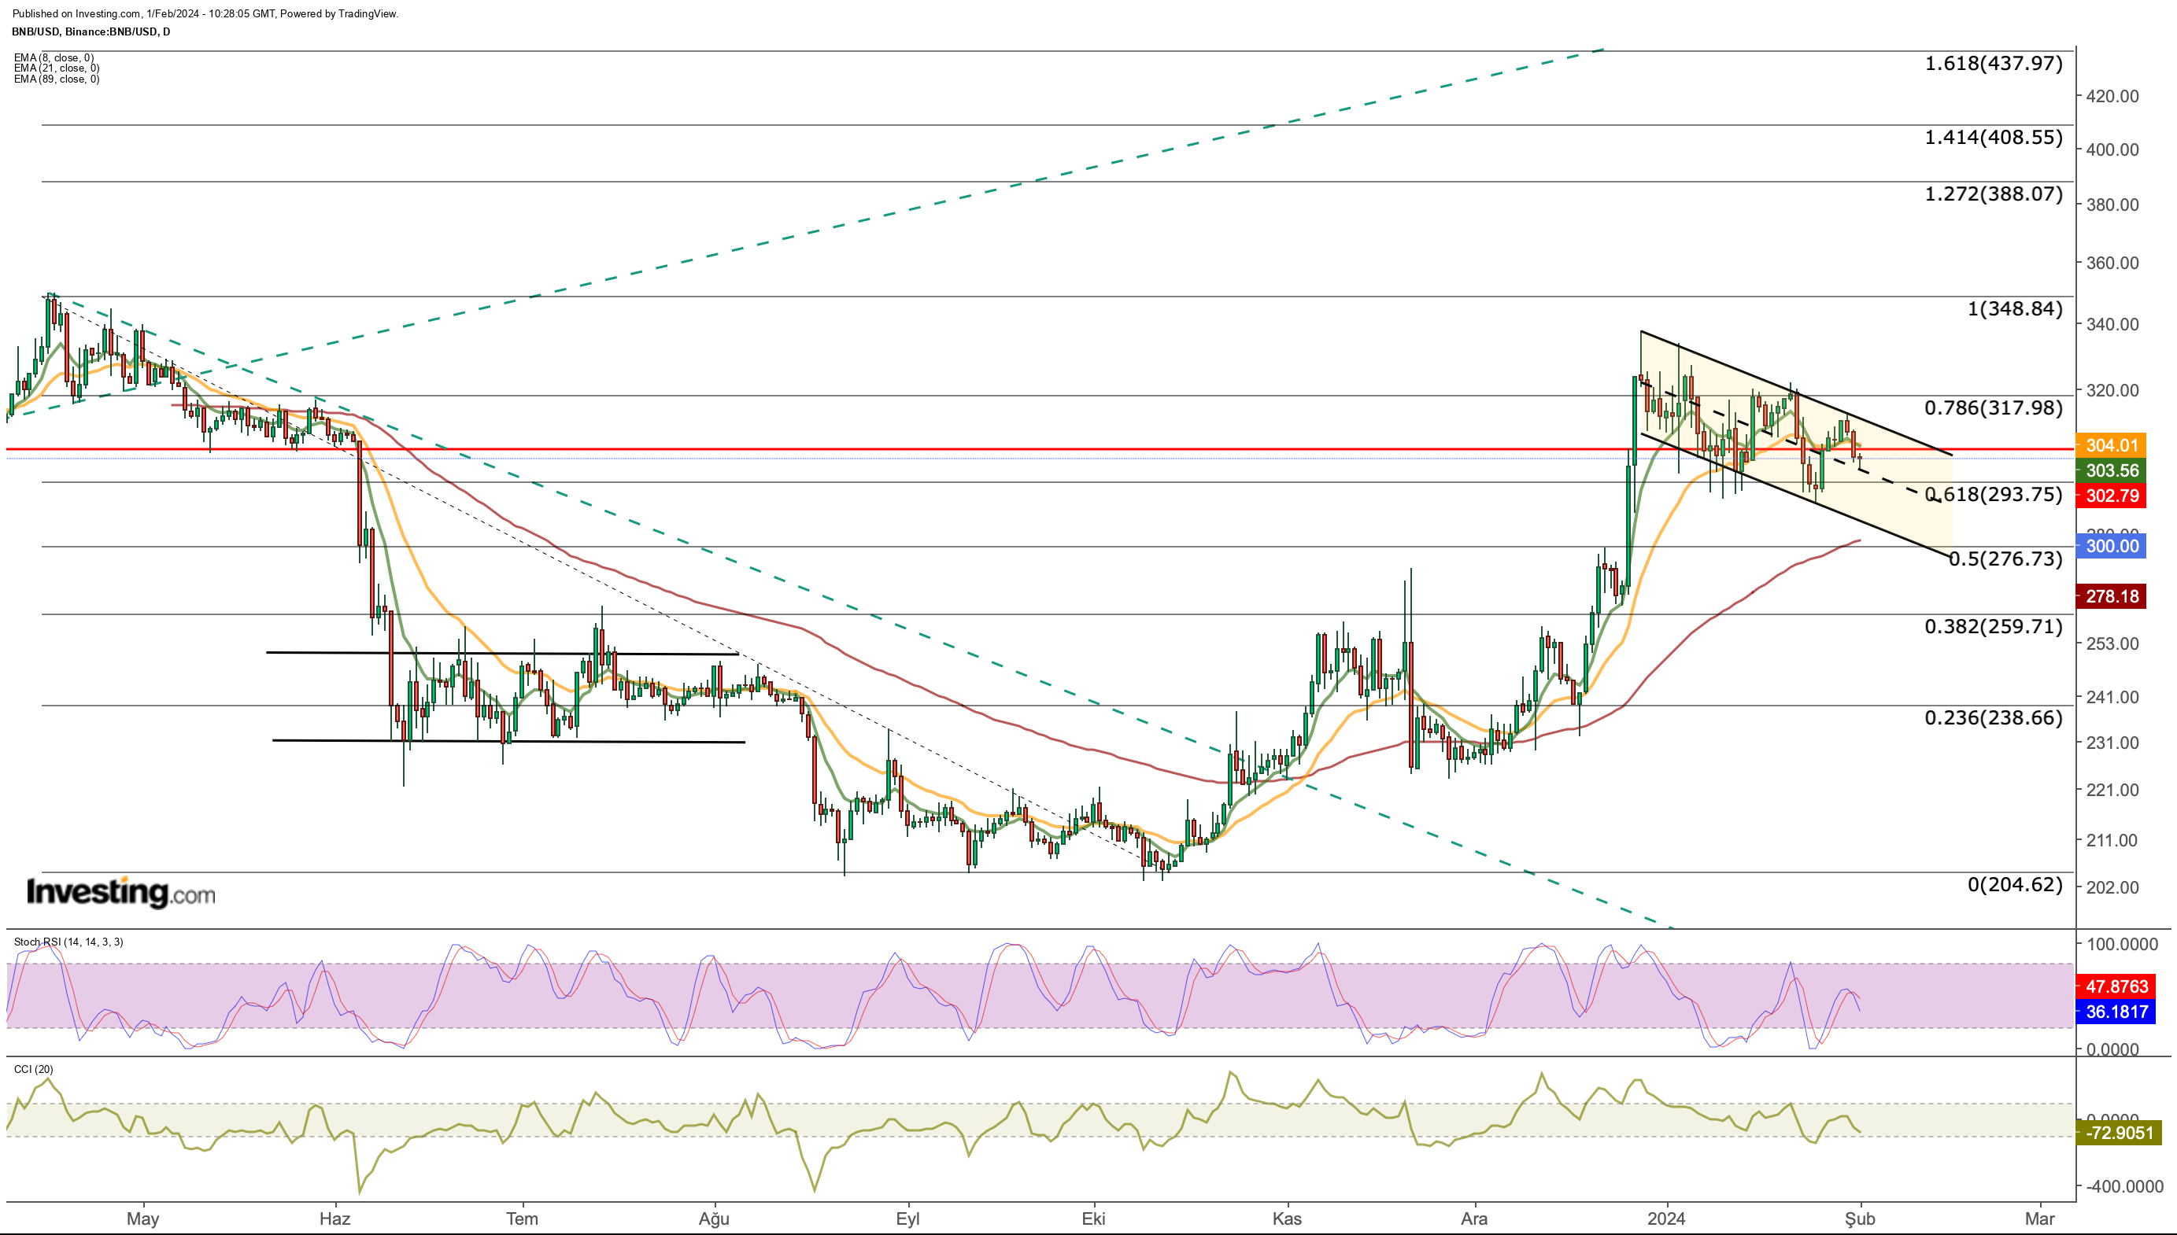Click the CCI (20) indicator label
2177x1235 pixels.
coord(33,1069)
